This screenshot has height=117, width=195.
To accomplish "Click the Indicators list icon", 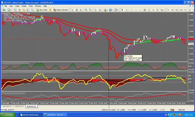I will 105,10.
